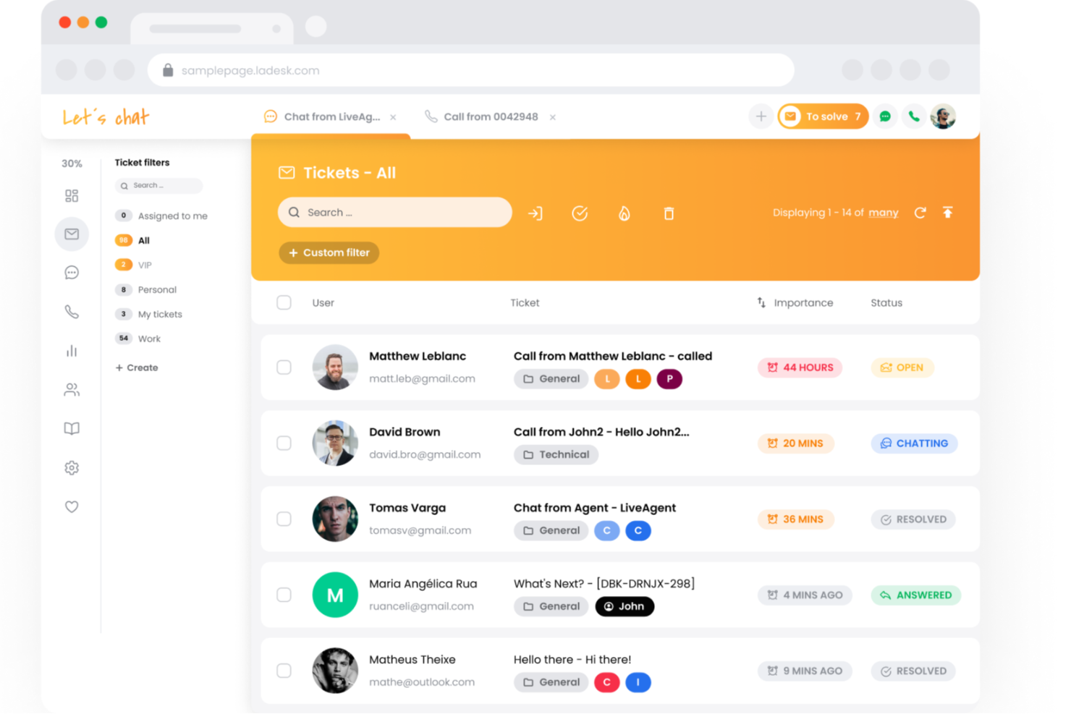Open the green chat bubble in top bar
Viewport: 1071px width, 714px height.
point(884,116)
